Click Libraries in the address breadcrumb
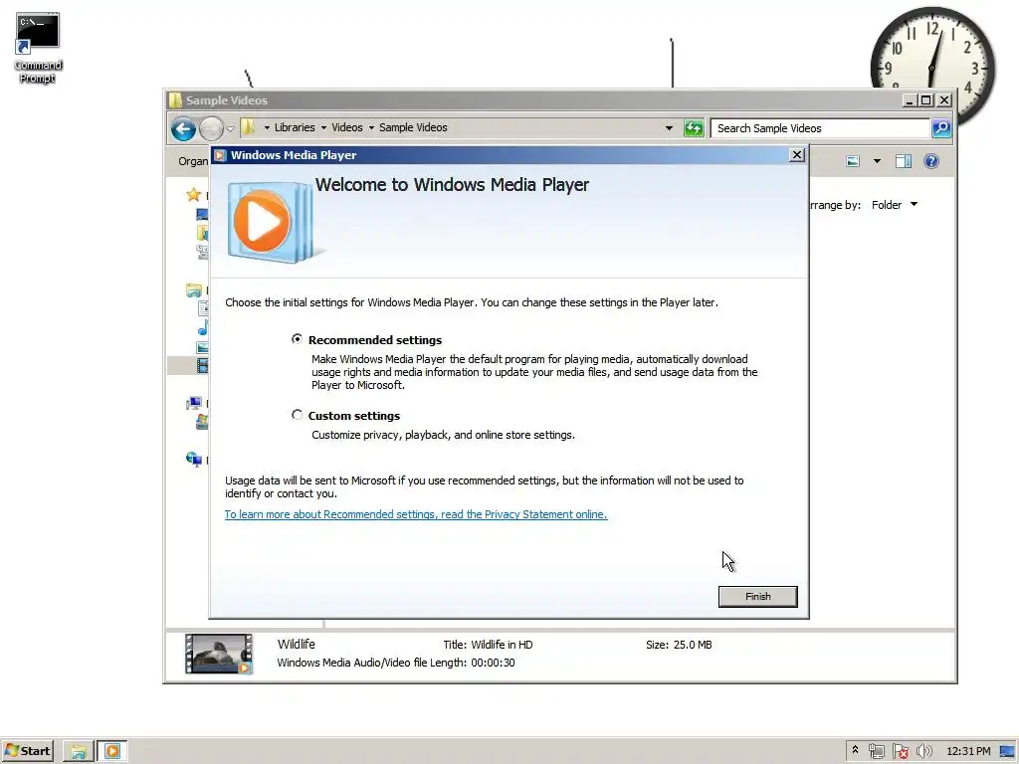 (295, 127)
